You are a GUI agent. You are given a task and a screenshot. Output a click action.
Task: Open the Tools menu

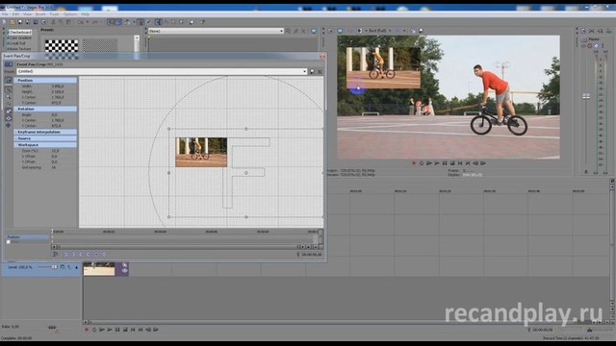(54, 14)
